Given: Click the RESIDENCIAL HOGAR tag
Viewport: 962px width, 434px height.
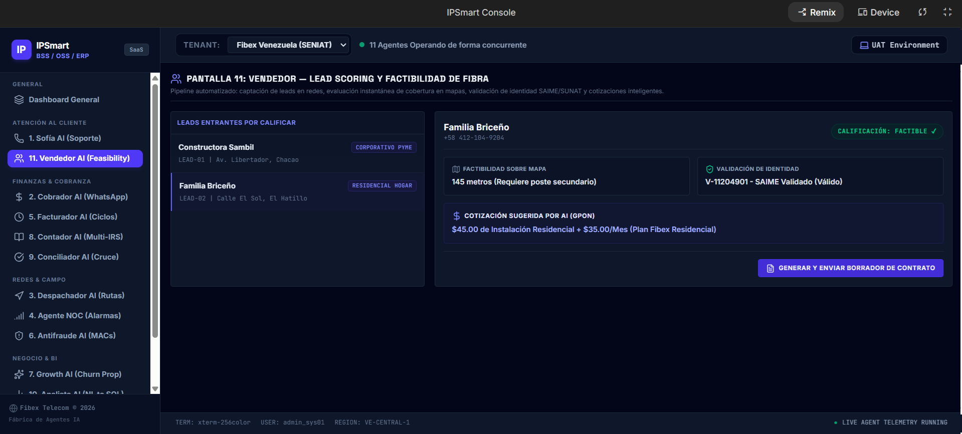Looking at the screenshot, I should click(382, 186).
